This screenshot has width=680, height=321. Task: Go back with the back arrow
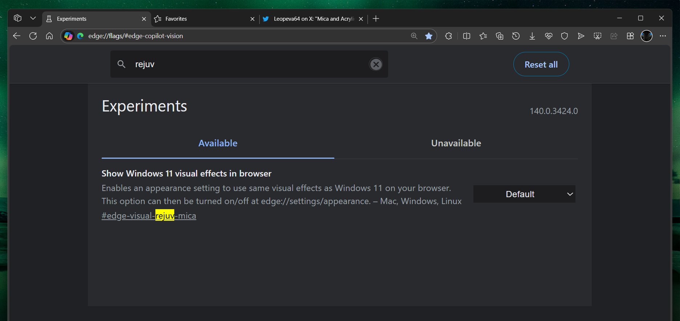(17, 36)
